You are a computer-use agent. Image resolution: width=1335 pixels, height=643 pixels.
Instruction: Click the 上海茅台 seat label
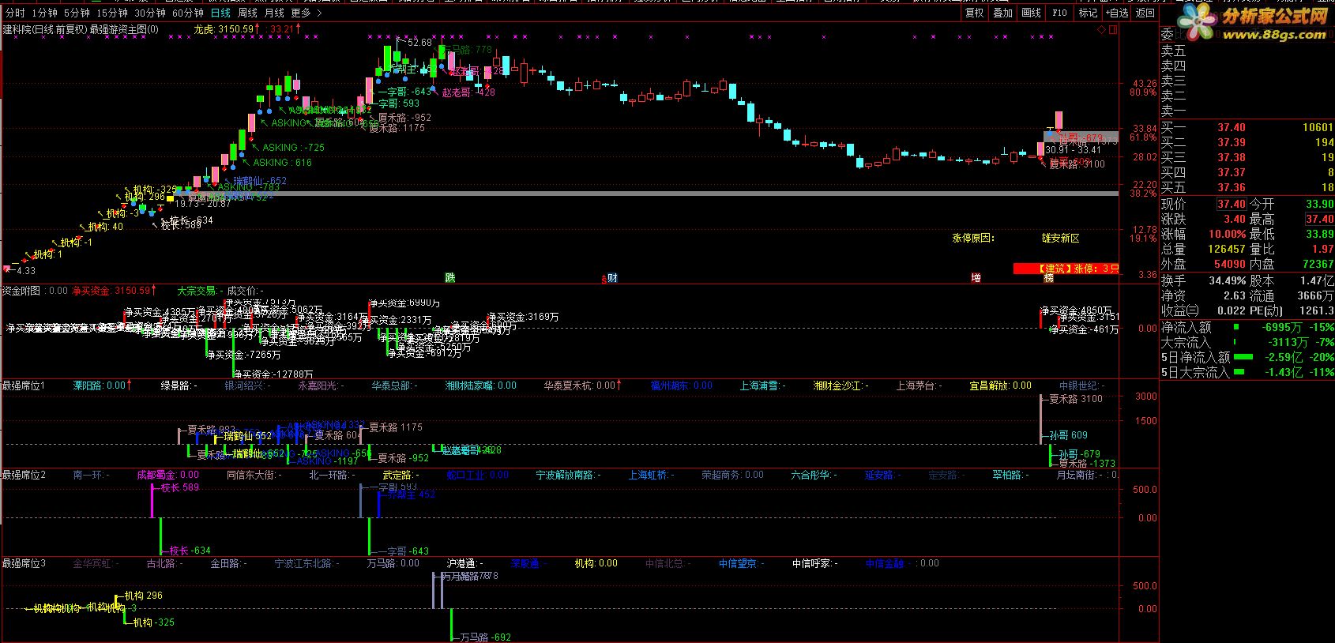tap(916, 385)
